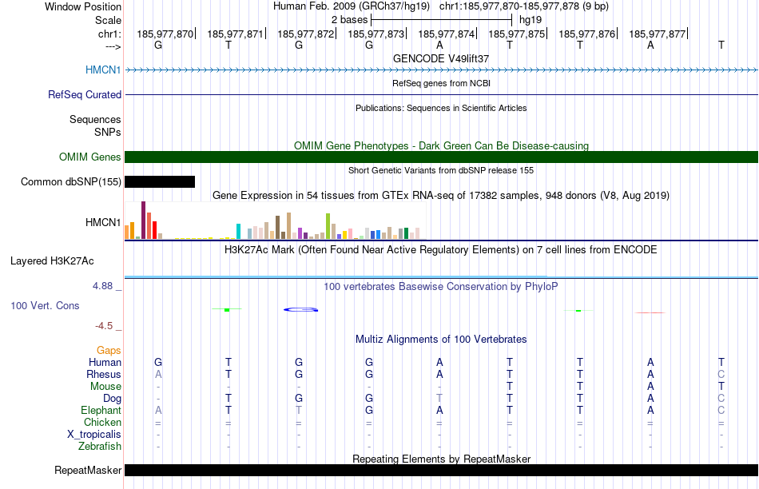Click the X_tropicalis species label
Image resolution: width=759 pixels, height=489 pixels.
point(94,435)
